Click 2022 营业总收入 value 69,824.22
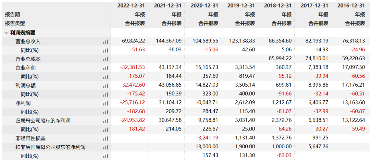This screenshot has width=370, height=160. [x=134, y=41]
